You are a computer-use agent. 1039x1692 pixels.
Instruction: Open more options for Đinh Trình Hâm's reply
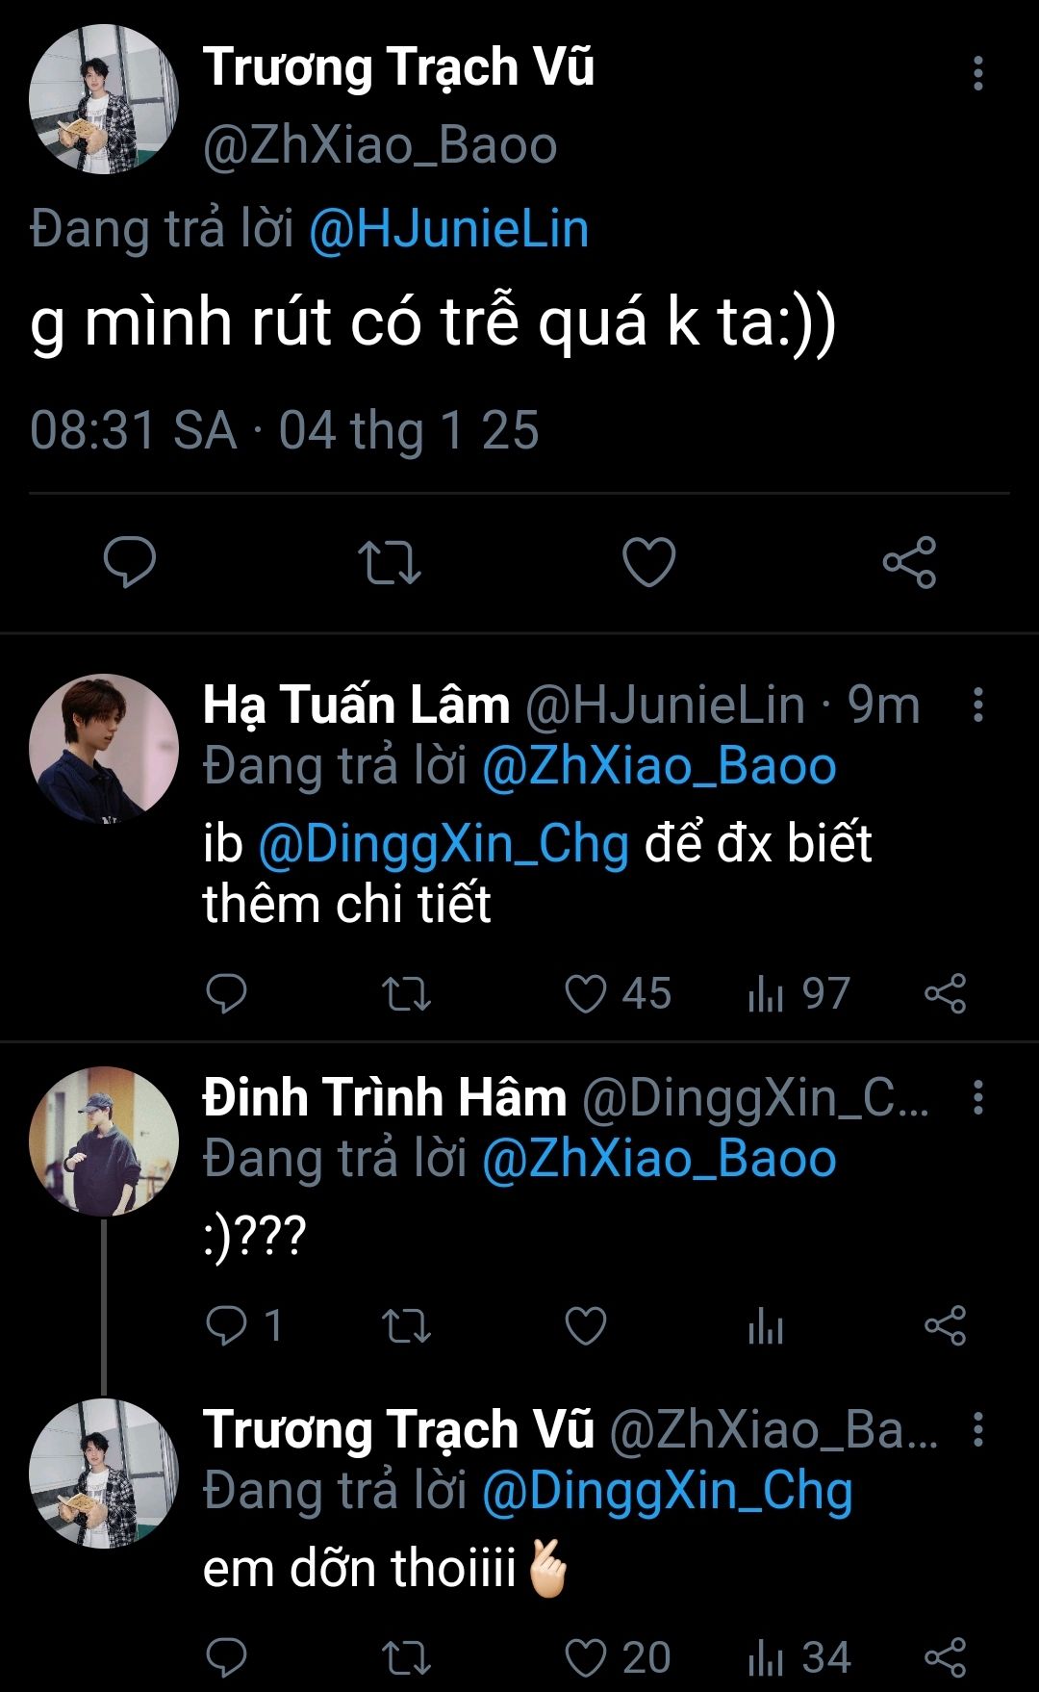click(x=977, y=1097)
